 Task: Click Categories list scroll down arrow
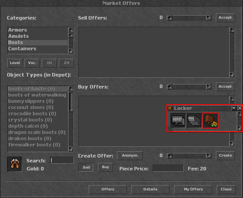[x=71, y=51]
